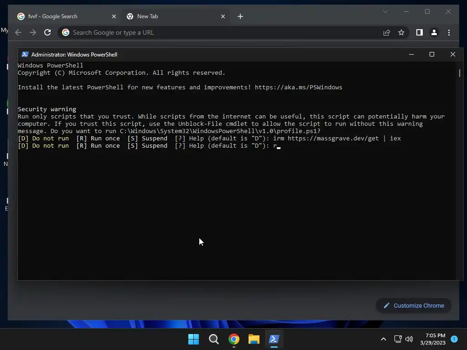The image size is (467, 350).
Task: Click the massgrave.dev/get command text
Action: tap(337, 139)
